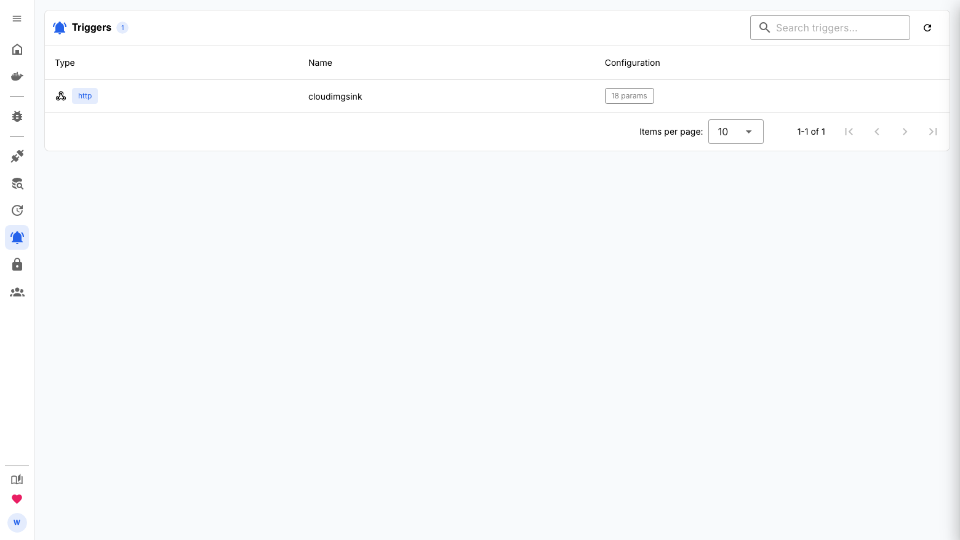
Task: Click the trigger count badge next to Triggers
Action: click(122, 28)
